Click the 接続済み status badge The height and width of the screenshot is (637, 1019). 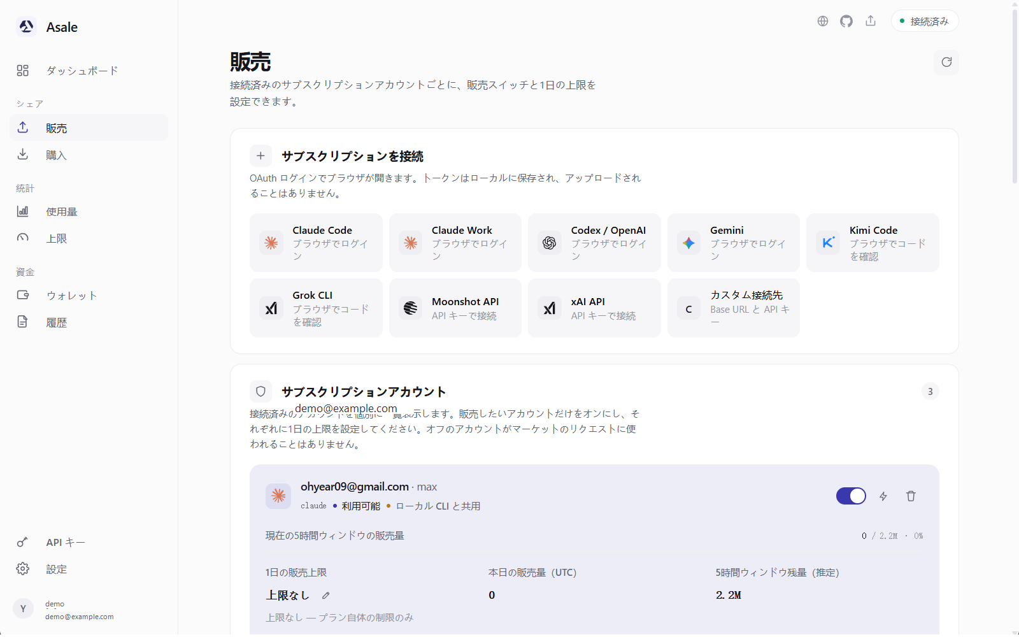tap(925, 21)
